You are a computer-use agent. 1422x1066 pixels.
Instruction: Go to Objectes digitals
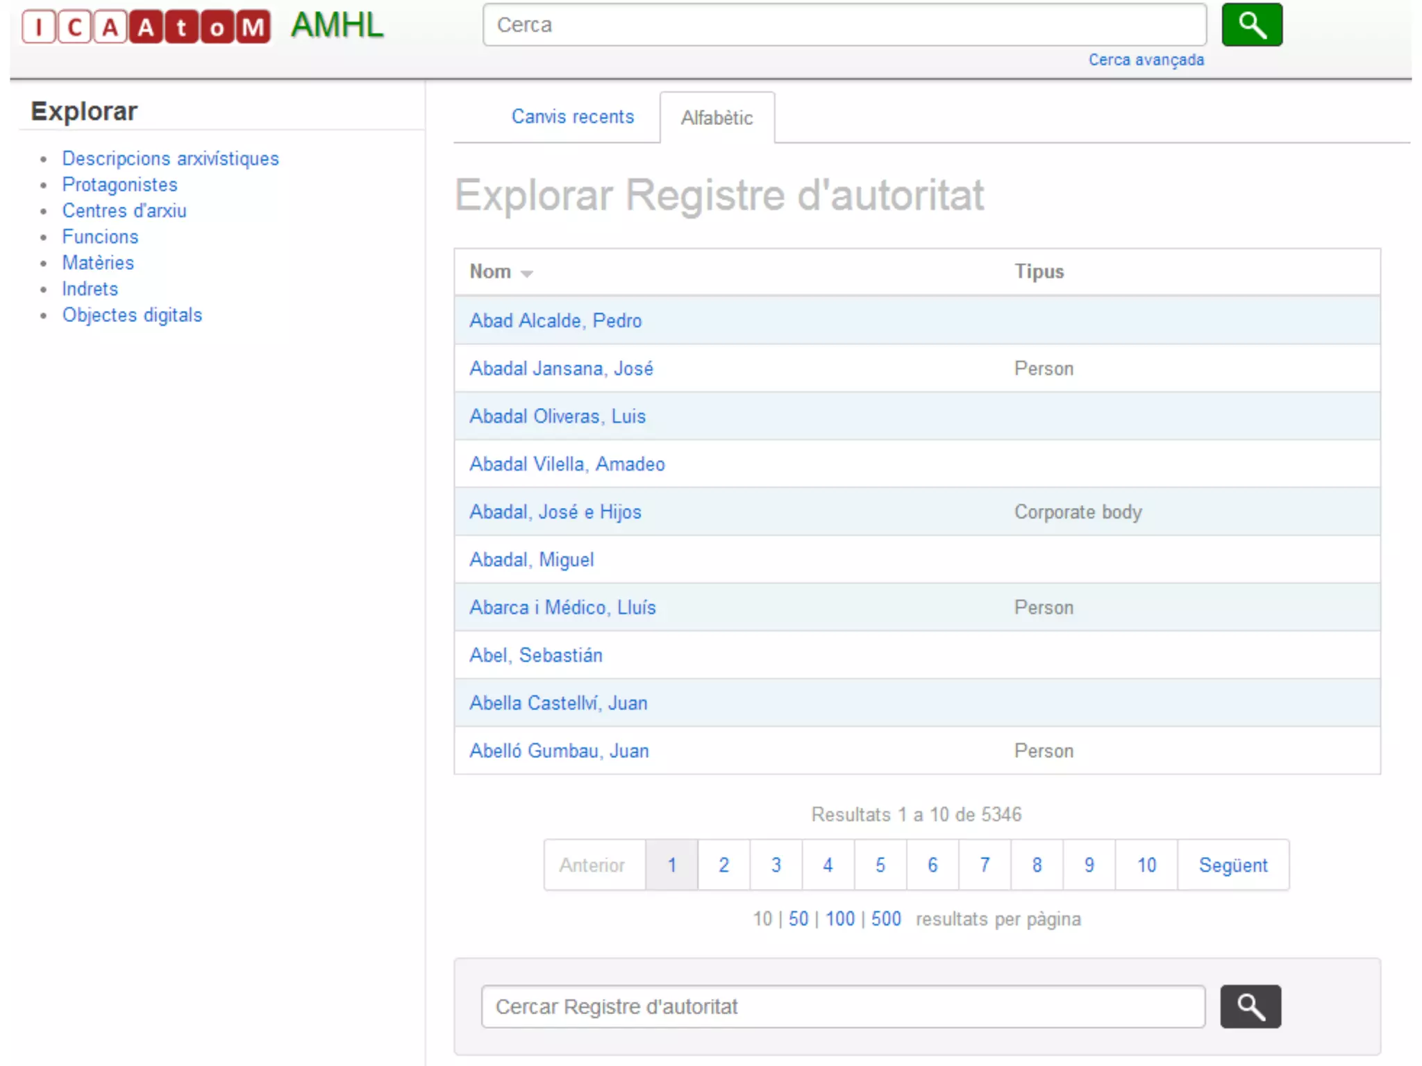point(132,315)
